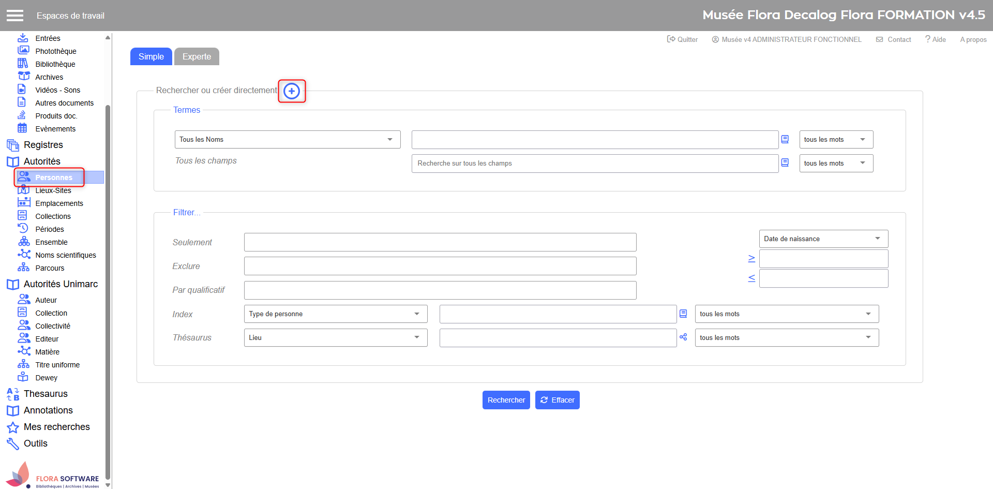Screen dimensions: 993x489
Task: Expand the Type de personne dropdown
Action: 335,314
